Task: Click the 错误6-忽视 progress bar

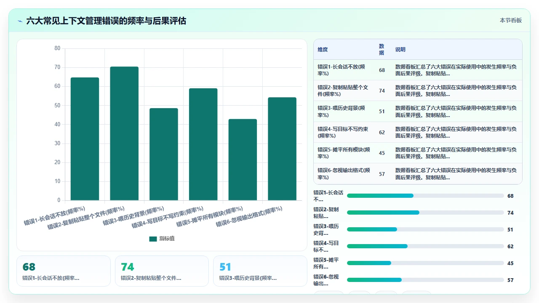Action: [x=425, y=280]
